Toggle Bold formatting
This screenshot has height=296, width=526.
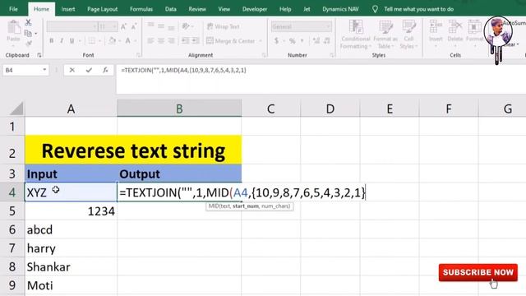[51, 41]
